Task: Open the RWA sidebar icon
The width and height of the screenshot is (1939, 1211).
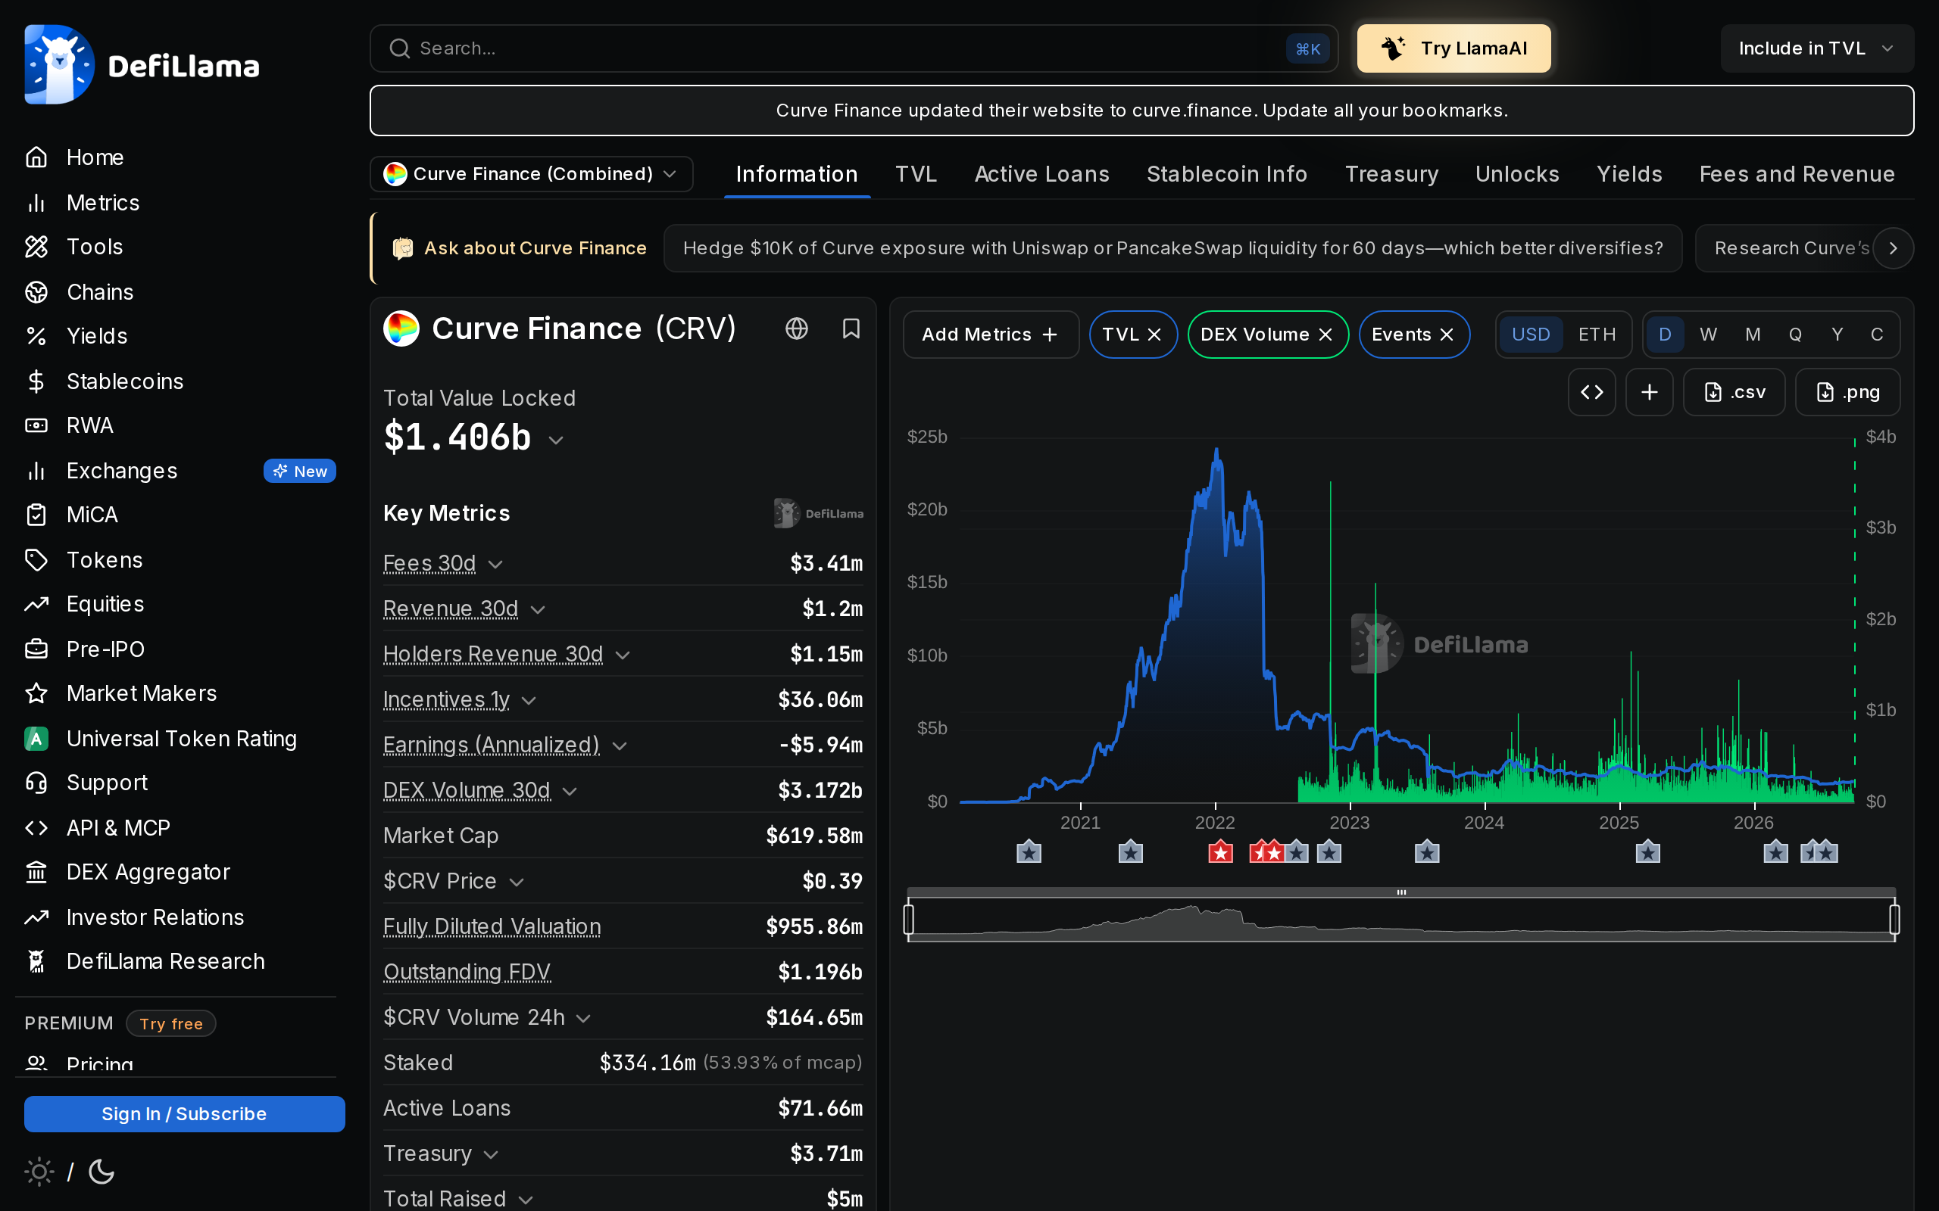Action: tap(36, 425)
